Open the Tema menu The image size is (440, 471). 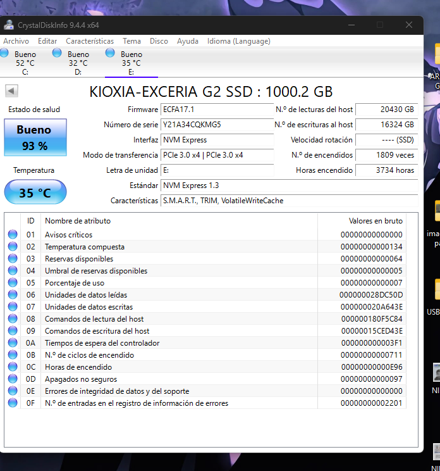pos(131,41)
